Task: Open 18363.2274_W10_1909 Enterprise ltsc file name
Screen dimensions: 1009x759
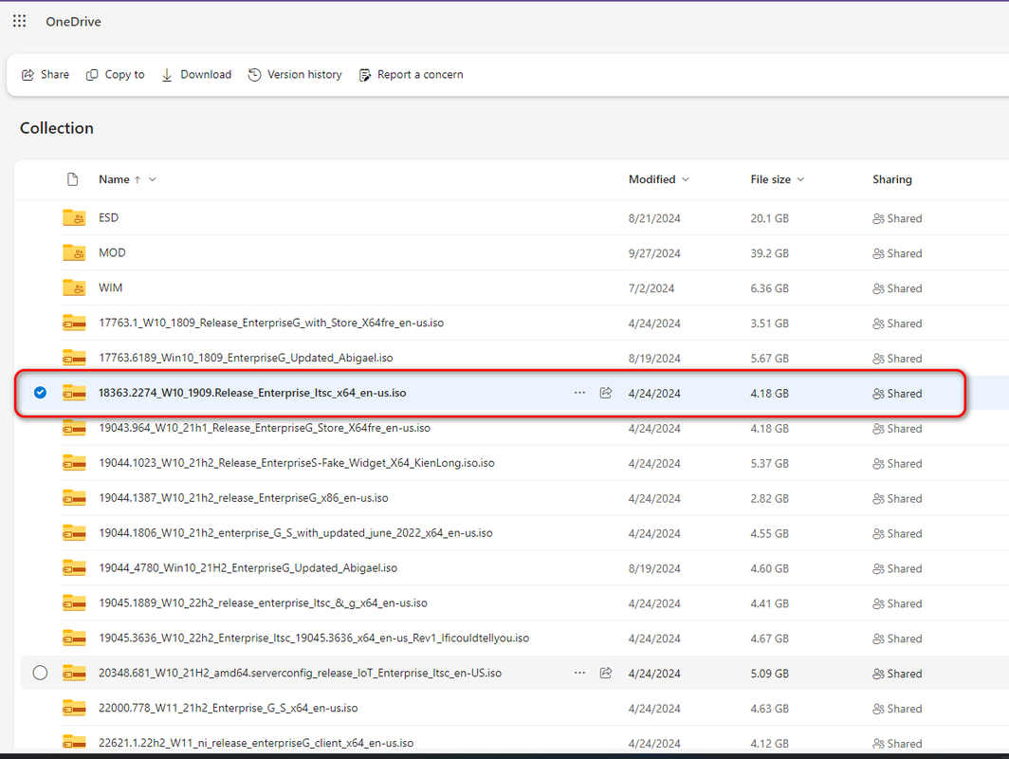Action: (x=252, y=393)
